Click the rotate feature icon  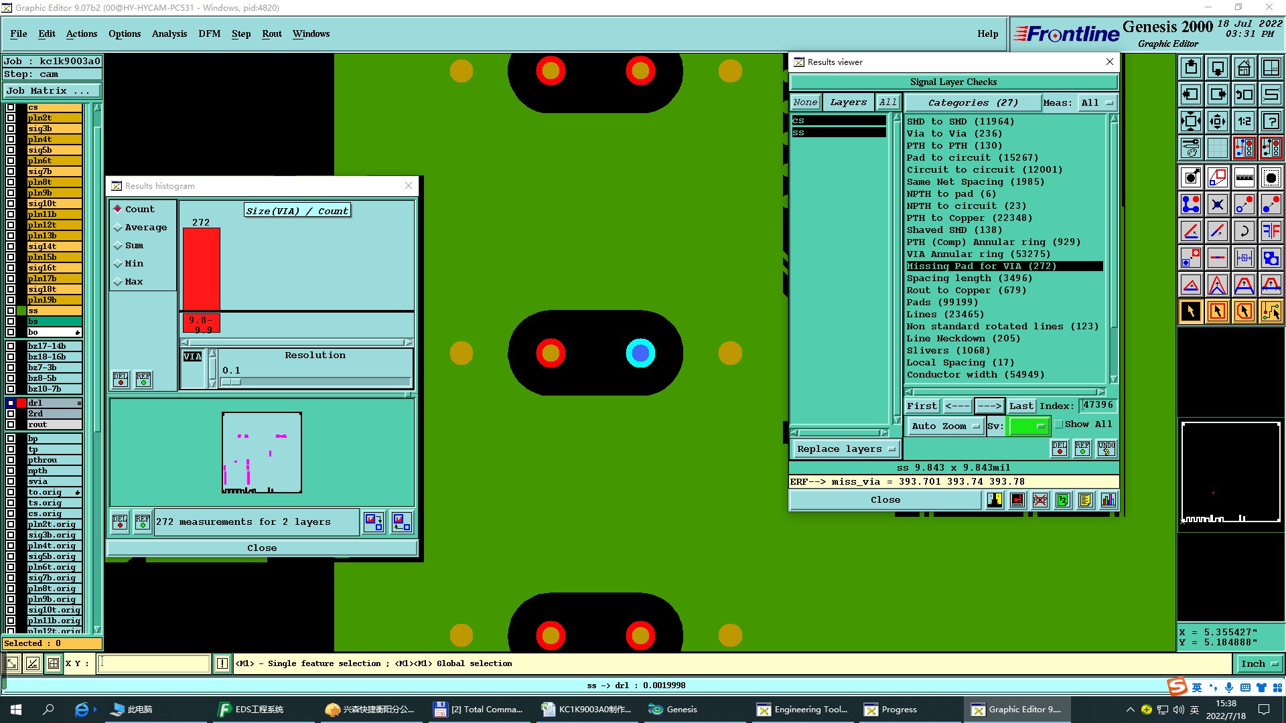point(1244,231)
